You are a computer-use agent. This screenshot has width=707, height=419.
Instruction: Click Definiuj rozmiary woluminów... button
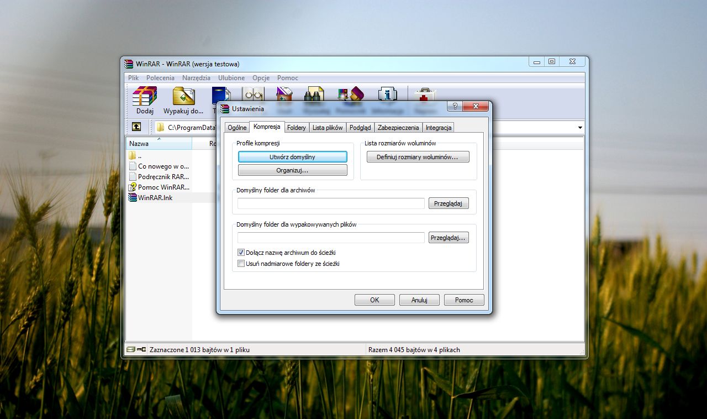coord(418,157)
